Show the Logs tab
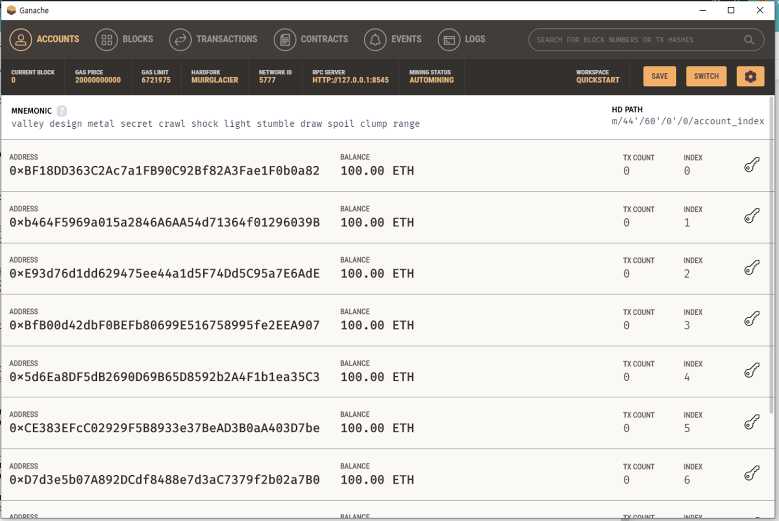The image size is (779, 521). point(462,40)
